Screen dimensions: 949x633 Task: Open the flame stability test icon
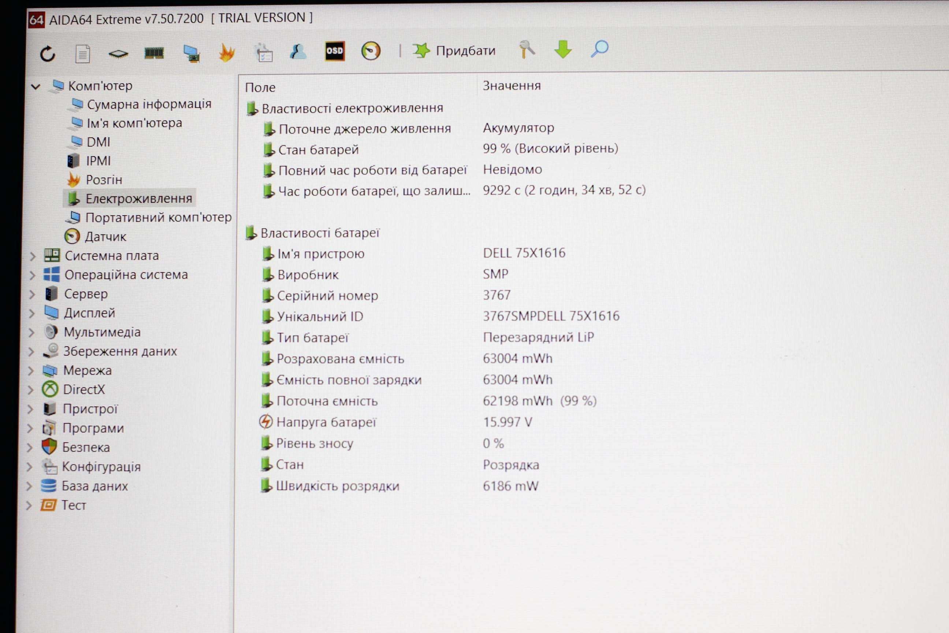pos(227,52)
